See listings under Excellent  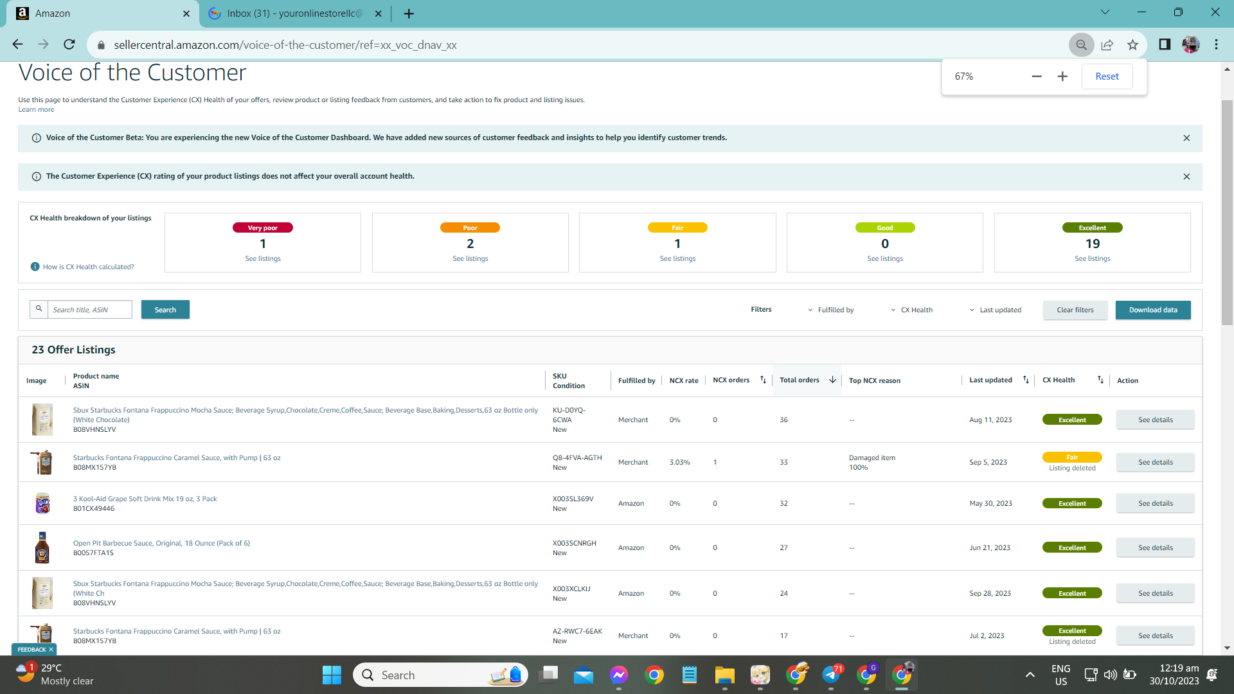(1093, 258)
